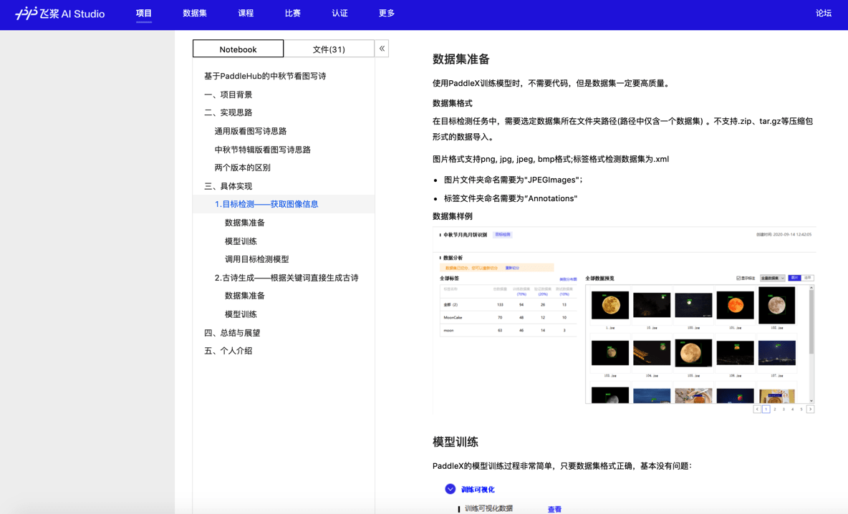
Task: Click the next-page arrow in preview pagination
Action: [x=810, y=409]
